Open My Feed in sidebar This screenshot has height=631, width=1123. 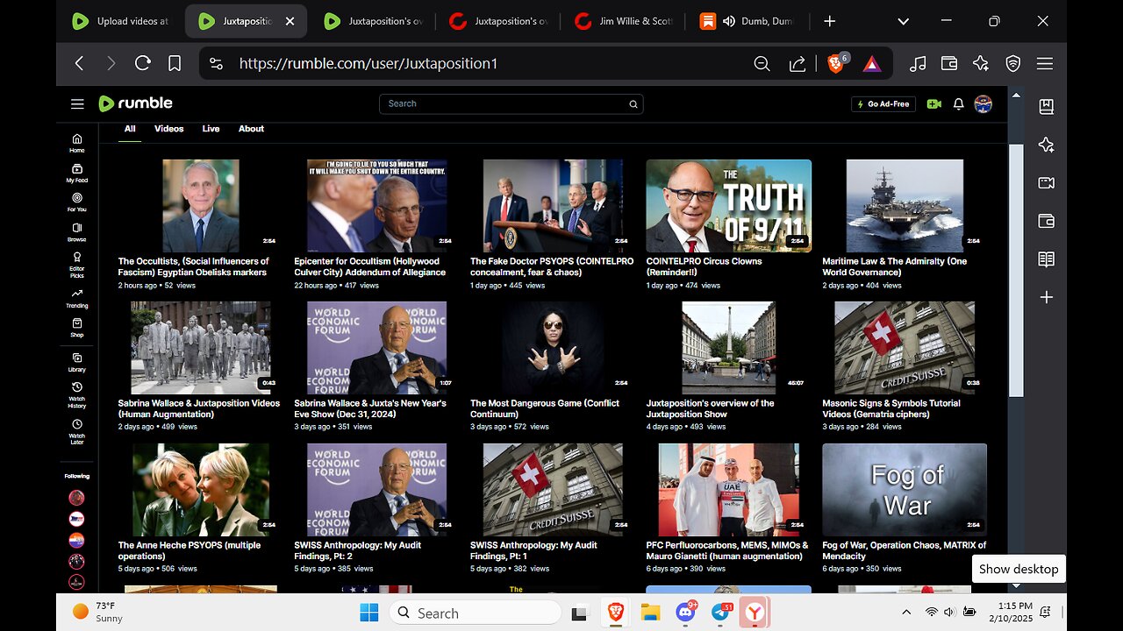(x=77, y=173)
